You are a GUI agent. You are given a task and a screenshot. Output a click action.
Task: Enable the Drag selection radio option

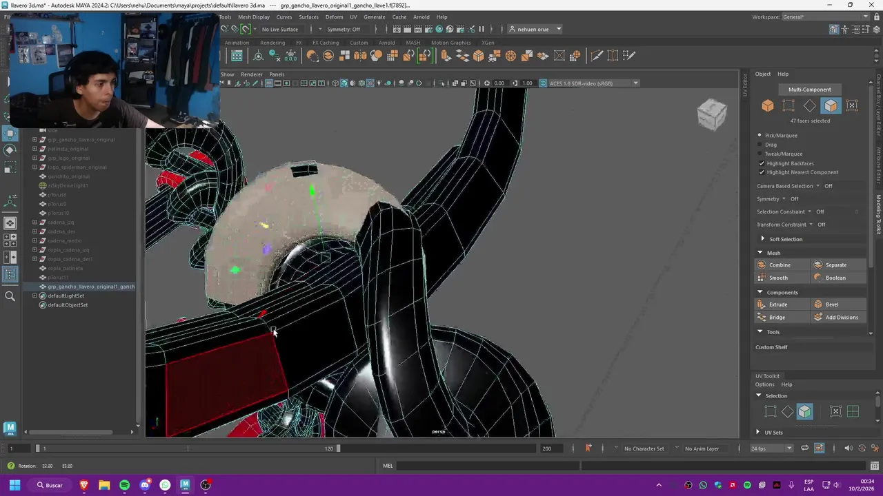760,145
